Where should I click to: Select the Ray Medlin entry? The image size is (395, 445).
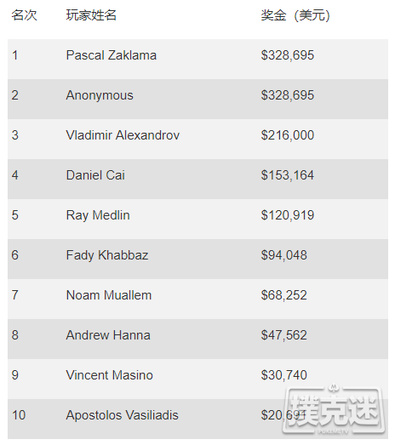point(98,215)
